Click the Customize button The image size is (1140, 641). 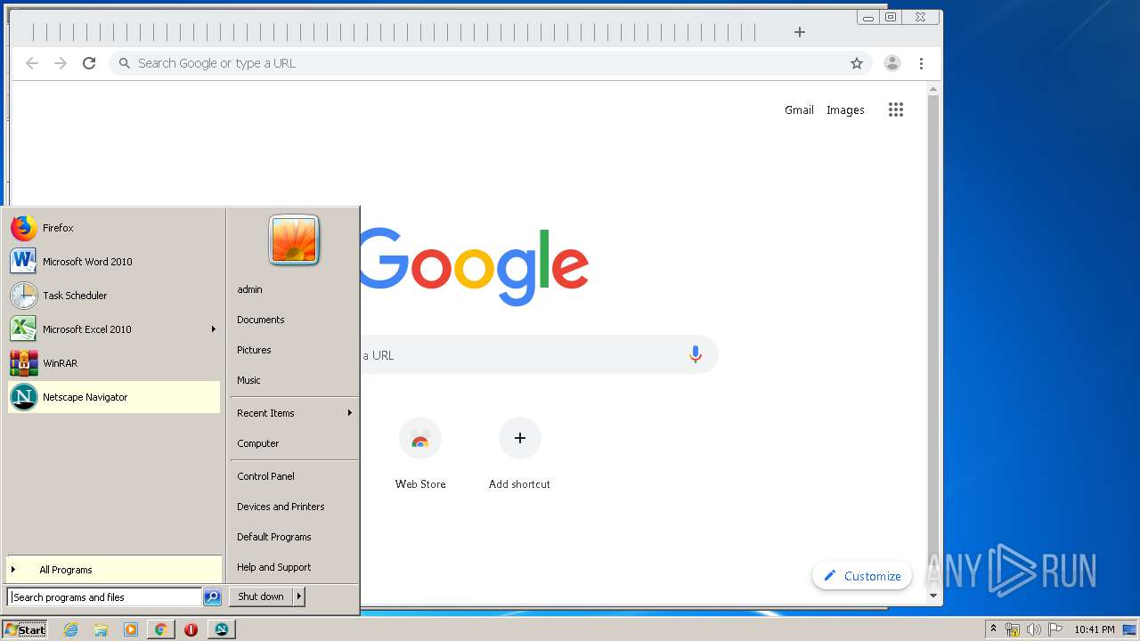[x=862, y=576]
